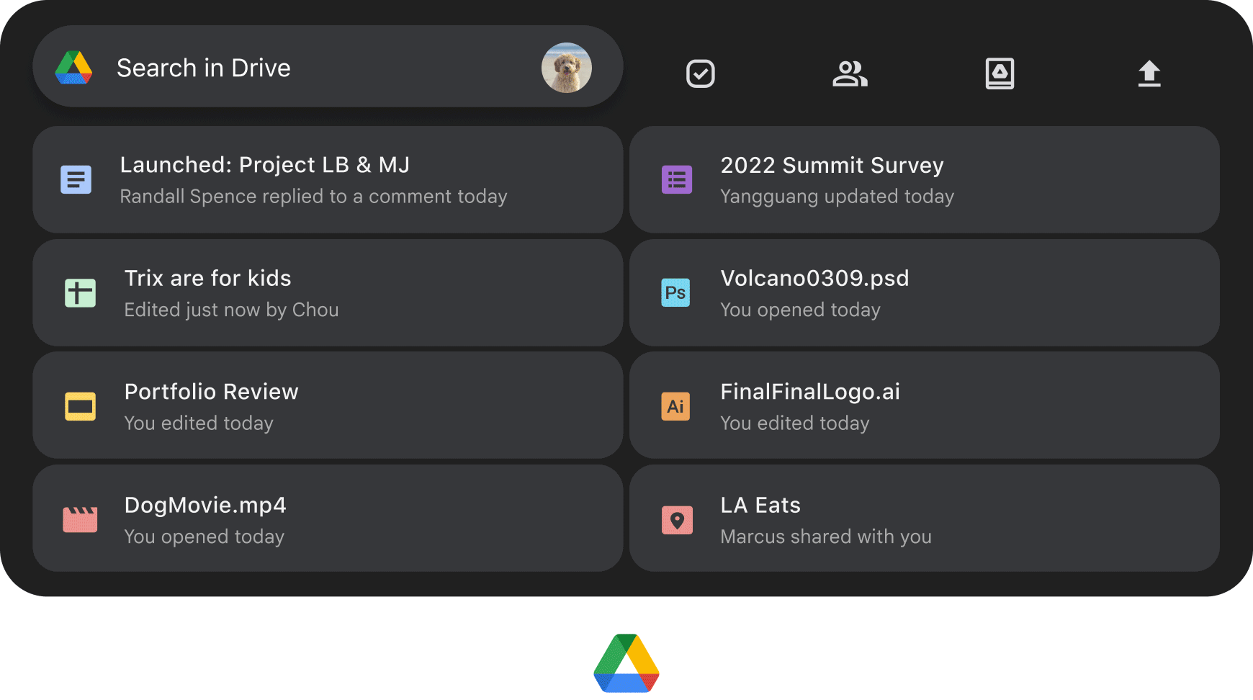This screenshot has height=700, width=1253.
Task: Click the Drive scan document icon
Action: pyautogui.click(x=1000, y=73)
